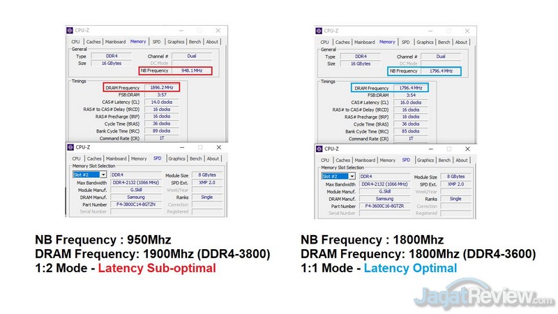
Task: Click CAS# Latency value 14.0 clocks
Action: (162, 102)
